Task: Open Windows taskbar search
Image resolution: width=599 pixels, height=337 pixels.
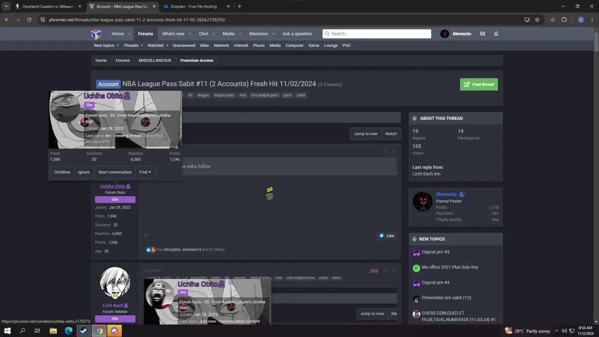Action: point(22,331)
